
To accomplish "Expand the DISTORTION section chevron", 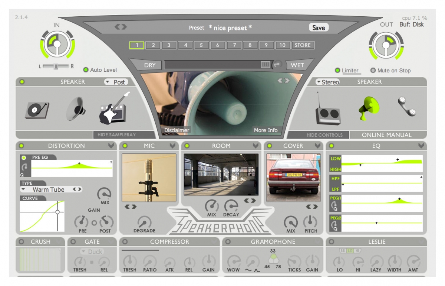I will tap(111, 145).
